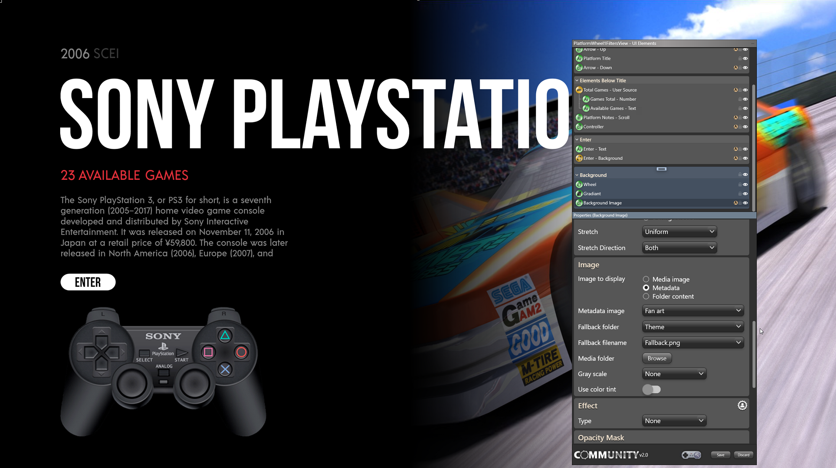Click the Properties (Background Image) header
836x468 pixels.
coord(664,215)
